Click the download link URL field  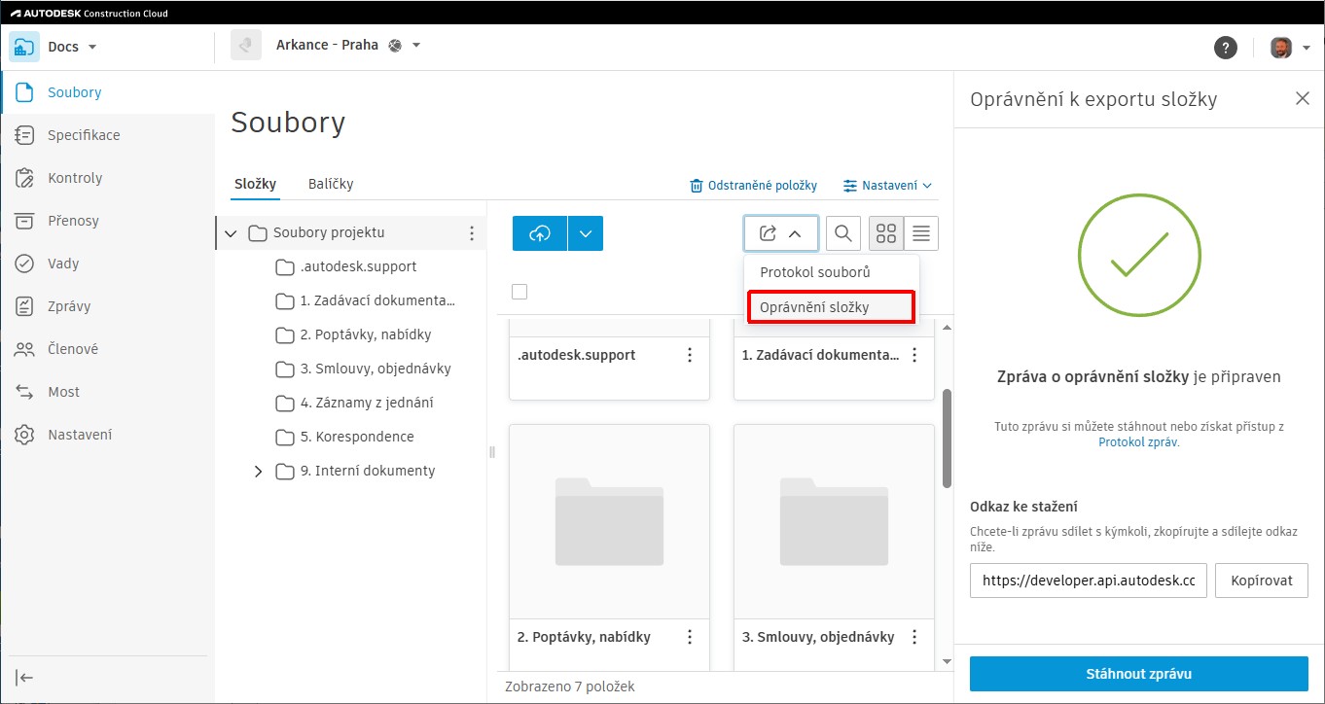point(1089,581)
